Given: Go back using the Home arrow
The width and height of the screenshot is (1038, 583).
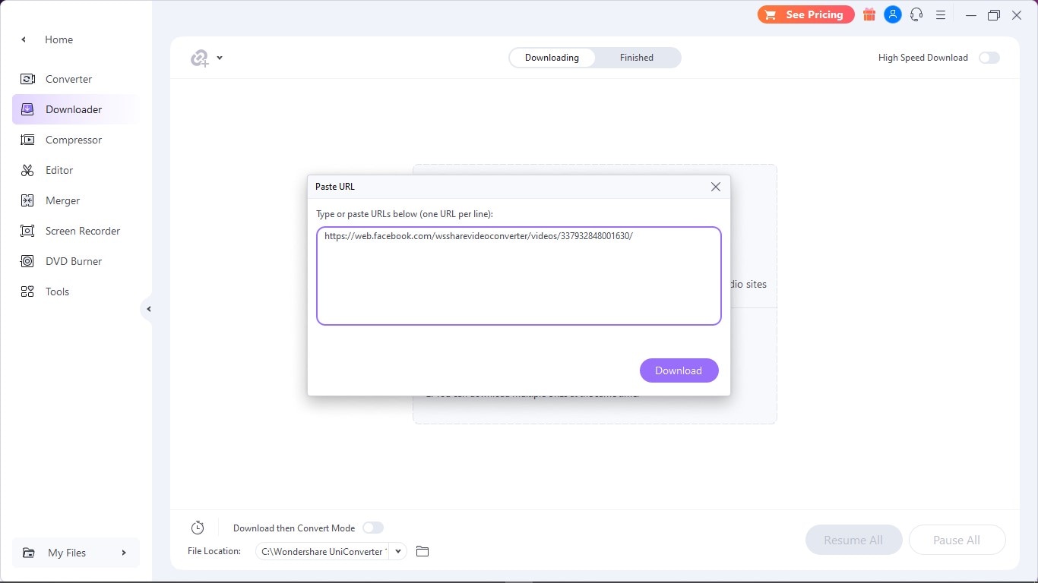Looking at the screenshot, I should pos(24,39).
